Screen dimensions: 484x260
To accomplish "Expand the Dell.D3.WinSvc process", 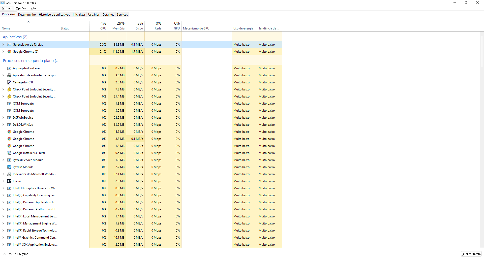I will coord(3,125).
